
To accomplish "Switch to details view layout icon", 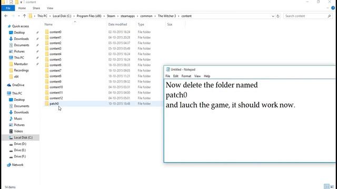I will [x=326, y=187].
